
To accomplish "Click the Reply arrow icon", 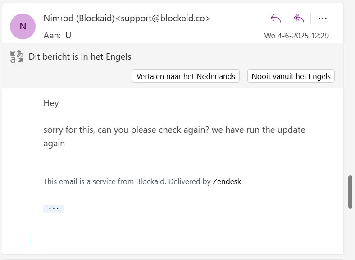I will click(276, 19).
